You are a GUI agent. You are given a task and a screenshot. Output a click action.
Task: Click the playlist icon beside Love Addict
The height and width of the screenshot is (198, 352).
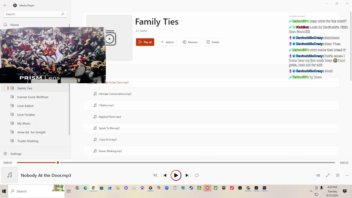click(12, 106)
